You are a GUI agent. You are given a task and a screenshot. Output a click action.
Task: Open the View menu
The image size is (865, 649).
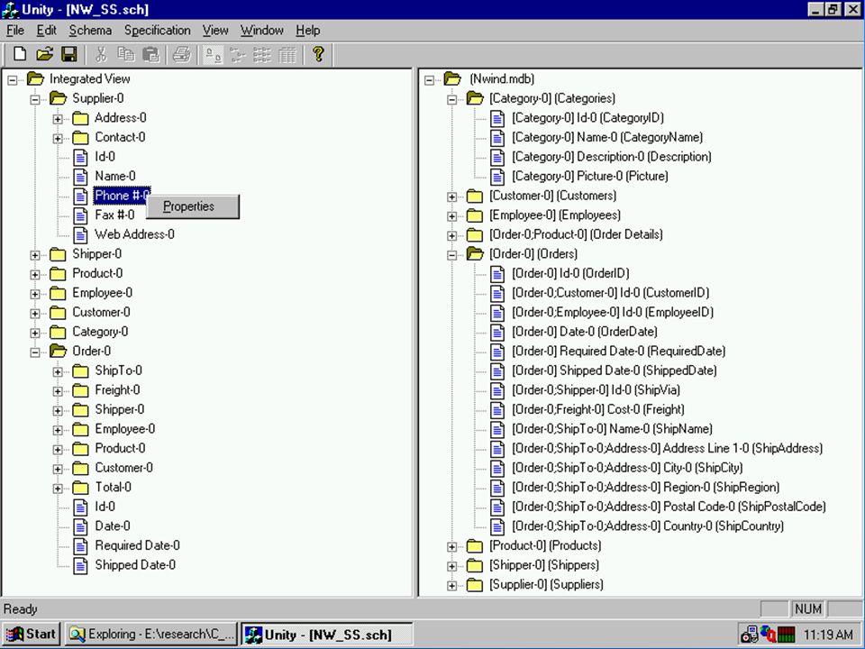(x=215, y=31)
